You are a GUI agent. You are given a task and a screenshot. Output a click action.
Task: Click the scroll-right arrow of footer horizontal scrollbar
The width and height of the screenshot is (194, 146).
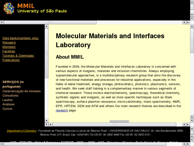[x=188, y=144]
